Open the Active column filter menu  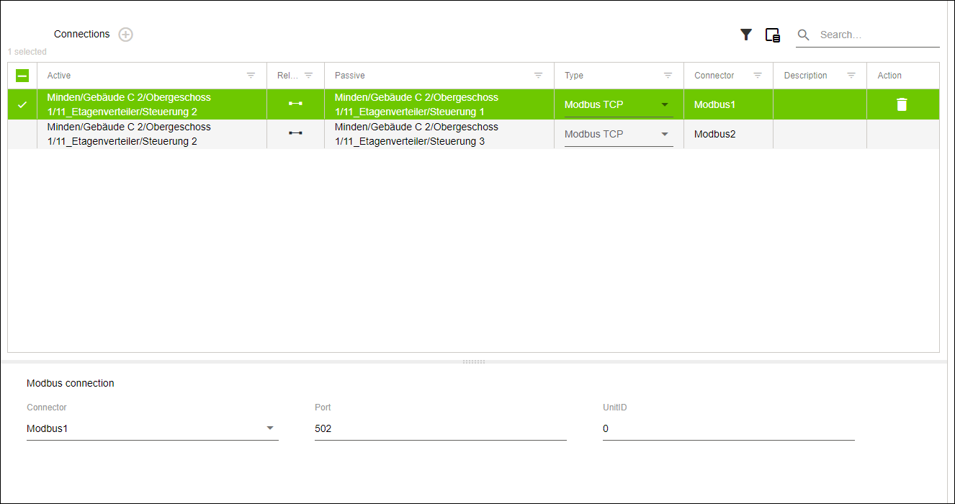251,76
